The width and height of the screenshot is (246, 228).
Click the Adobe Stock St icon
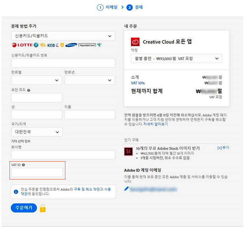click(x=128, y=151)
